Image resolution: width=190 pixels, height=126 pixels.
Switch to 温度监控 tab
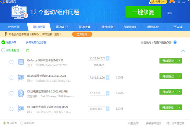[x=153, y=27]
